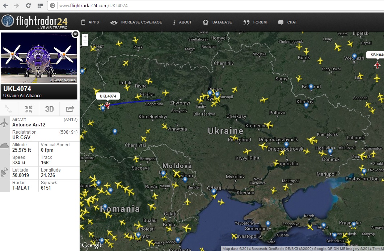Click the yellow aircraft near Sumy
384x251 pixels.
(299, 78)
